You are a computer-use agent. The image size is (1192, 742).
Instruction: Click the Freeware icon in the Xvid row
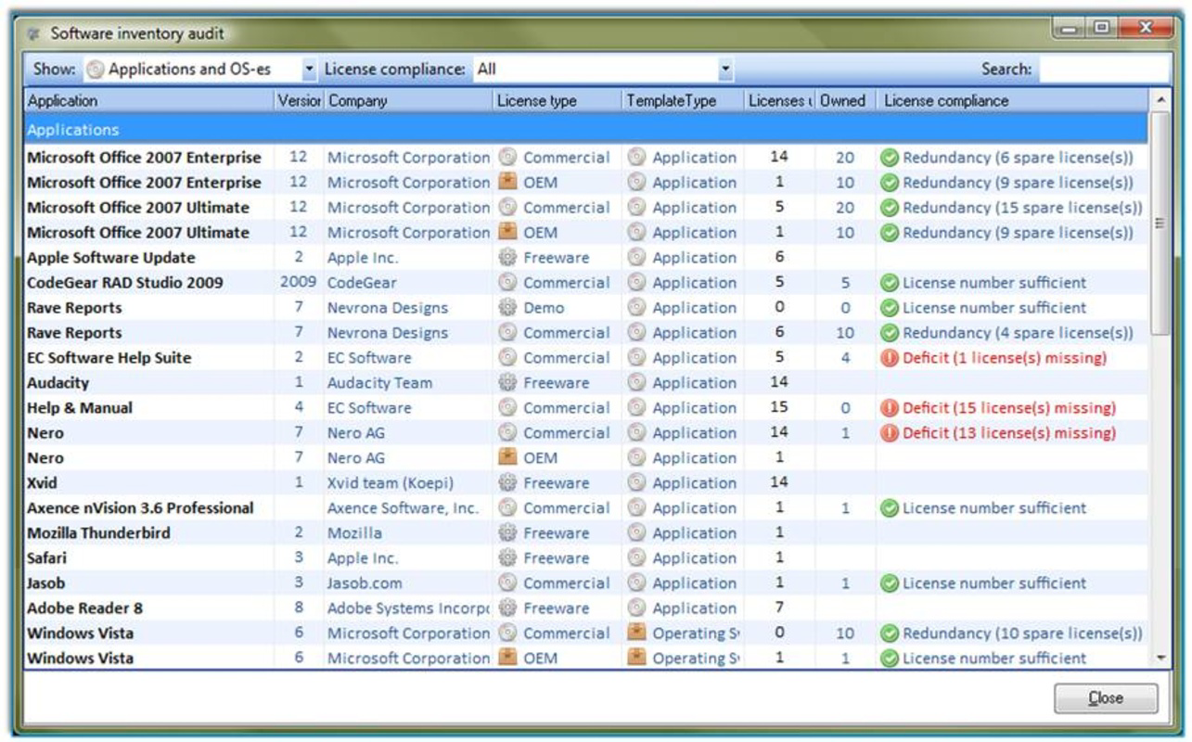coord(506,483)
